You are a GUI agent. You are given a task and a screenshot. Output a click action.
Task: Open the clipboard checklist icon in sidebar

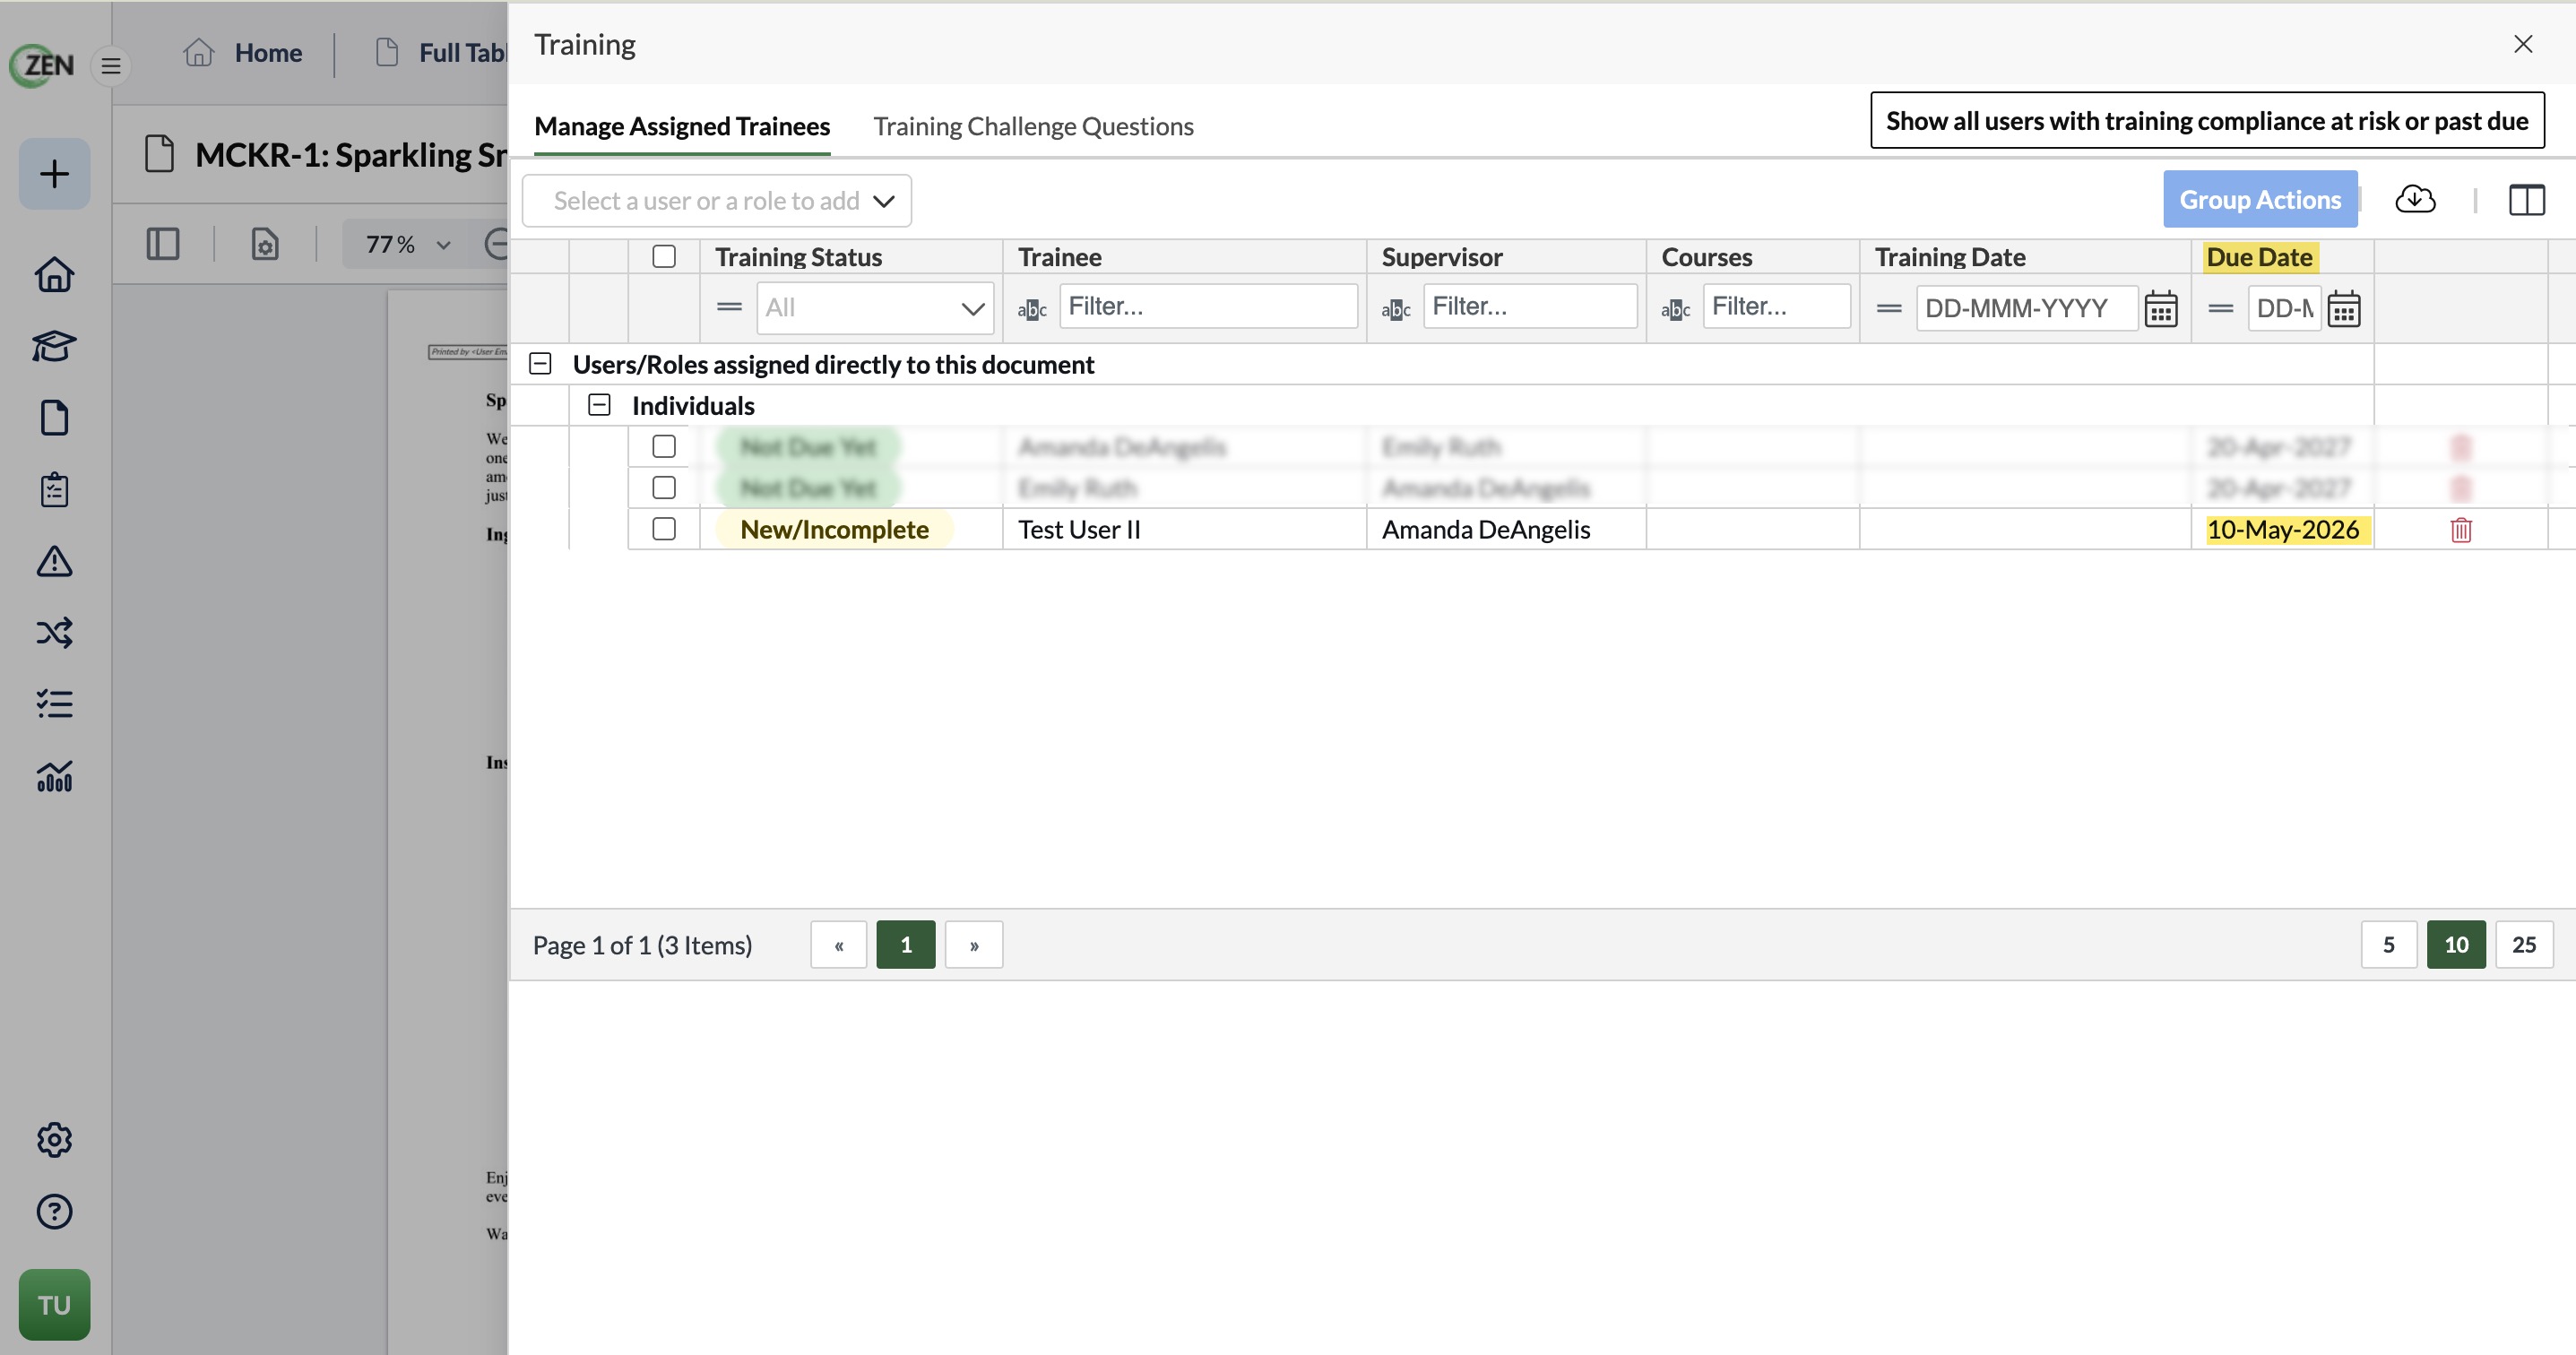[x=54, y=489]
